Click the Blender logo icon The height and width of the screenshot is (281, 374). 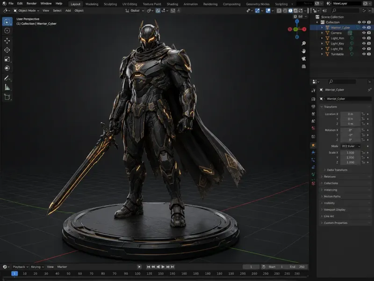(4, 4)
